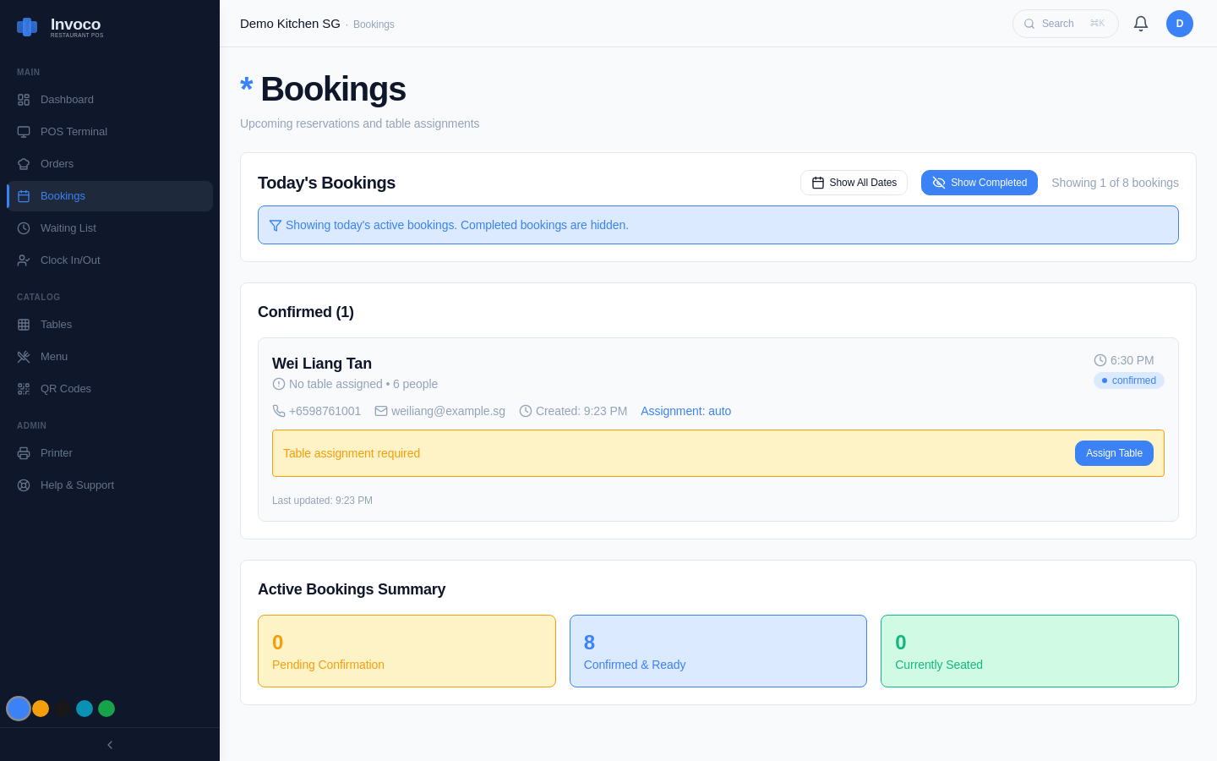Screen dimensions: 1217x761
Task: Toggle the Show Completed filter
Action: pyautogui.click(x=979, y=182)
